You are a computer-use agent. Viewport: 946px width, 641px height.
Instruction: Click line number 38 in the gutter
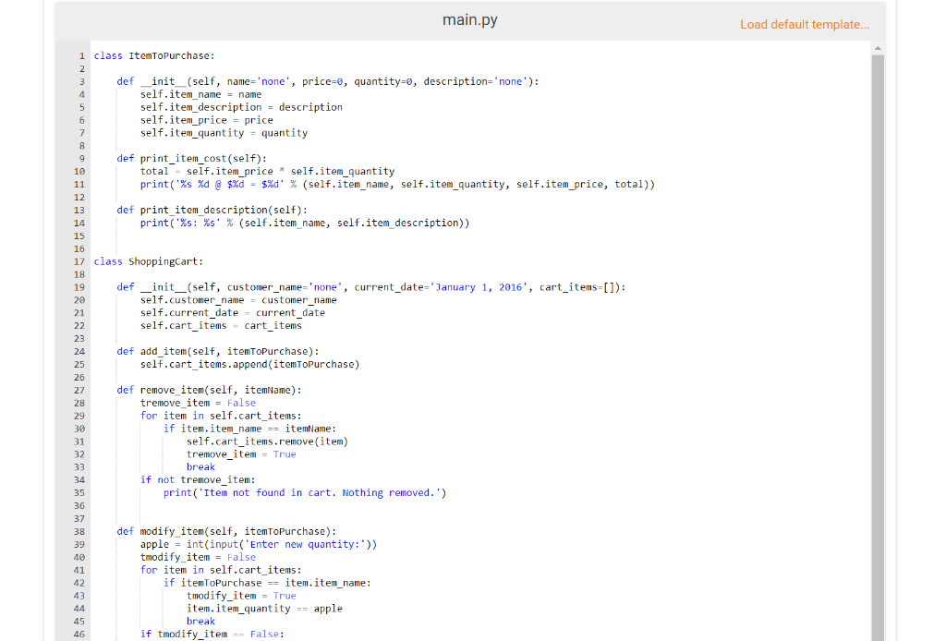[x=79, y=531]
